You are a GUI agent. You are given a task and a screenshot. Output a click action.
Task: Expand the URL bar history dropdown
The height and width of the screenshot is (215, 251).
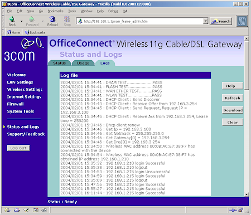coord(205,21)
